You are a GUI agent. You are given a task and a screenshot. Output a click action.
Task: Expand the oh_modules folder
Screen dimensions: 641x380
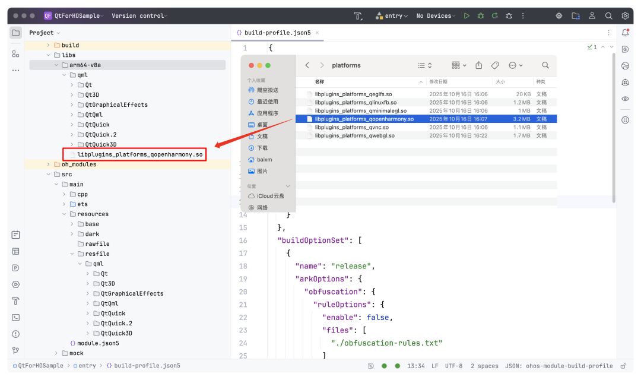[x=48, y=164]
